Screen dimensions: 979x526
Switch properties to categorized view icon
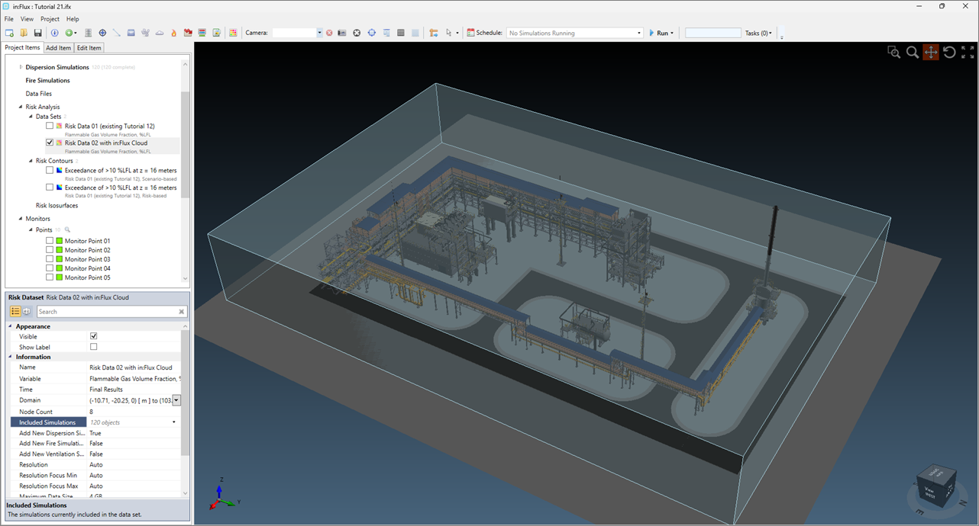(15, 312)
